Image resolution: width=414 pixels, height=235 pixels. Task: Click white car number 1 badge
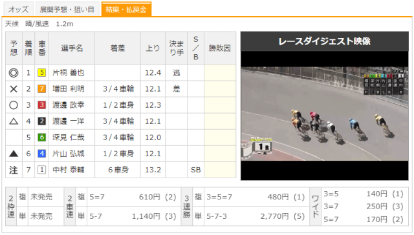41,170
